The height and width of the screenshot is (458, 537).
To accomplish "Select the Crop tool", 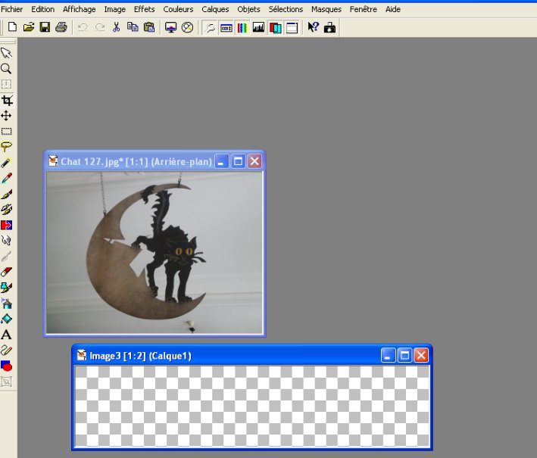I will click(x=7, y=100).
